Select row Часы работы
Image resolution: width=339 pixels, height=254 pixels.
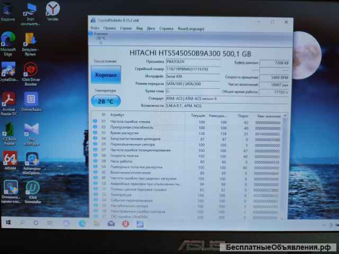coord(187,161)
